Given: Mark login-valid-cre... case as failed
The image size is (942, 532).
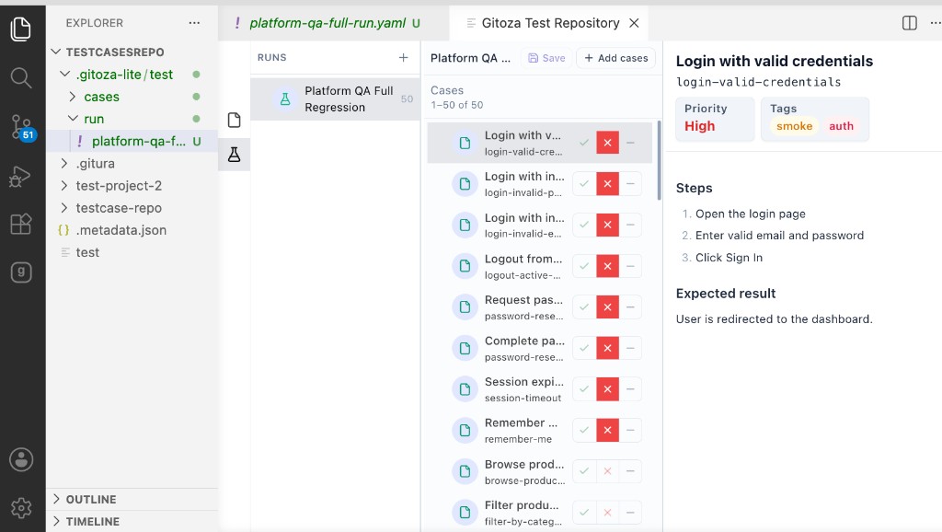Looking at the screenshot, I should (607, 143).
